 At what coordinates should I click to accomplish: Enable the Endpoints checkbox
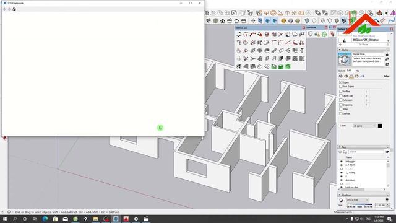(x=341, y=105)
